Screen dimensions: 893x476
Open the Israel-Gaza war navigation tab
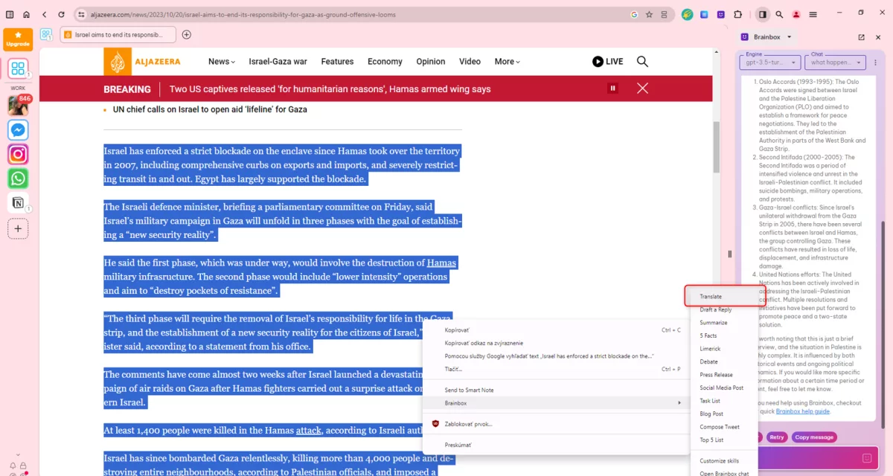point(278,62)
